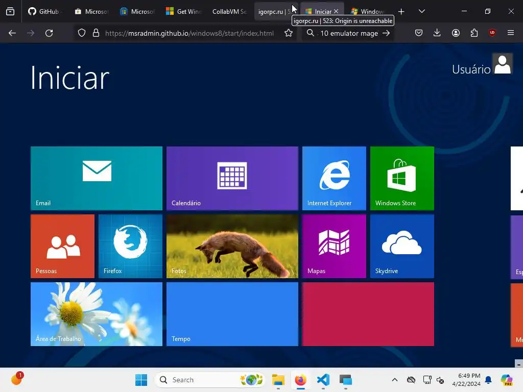
Task: Click the zoom out minus button
Action: 519,364
